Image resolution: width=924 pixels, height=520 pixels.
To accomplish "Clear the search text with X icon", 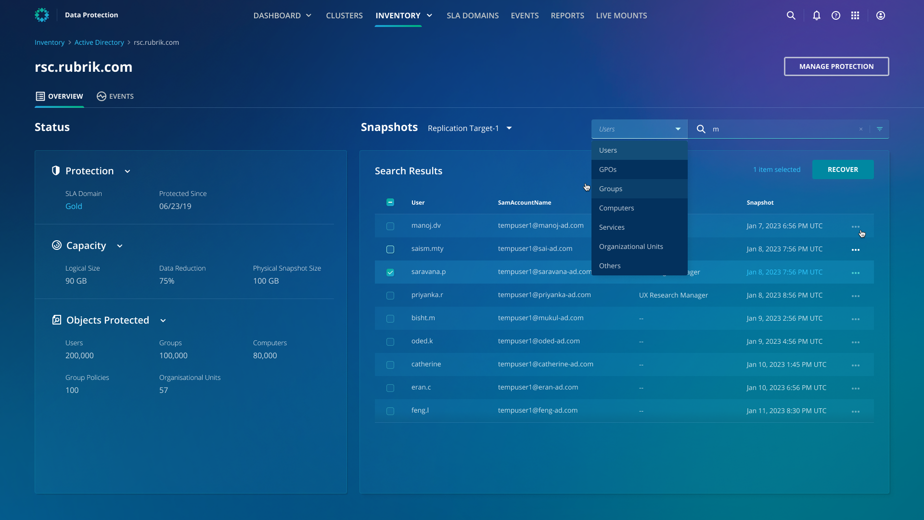I will [x=861, y=129].
